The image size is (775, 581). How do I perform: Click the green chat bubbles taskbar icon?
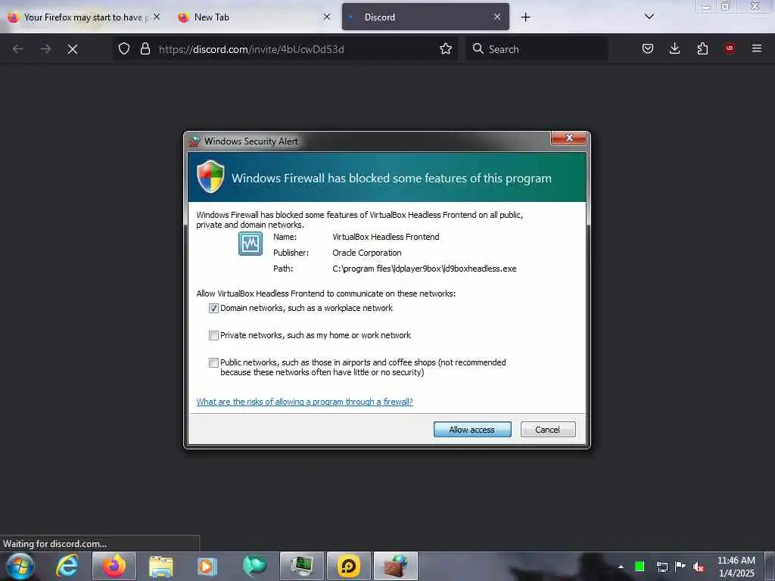click(x=254, y=566)
